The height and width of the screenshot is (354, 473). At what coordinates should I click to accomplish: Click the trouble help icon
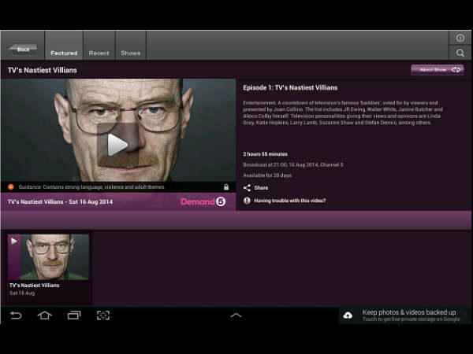pyautogui.click(x=247, y=201)
